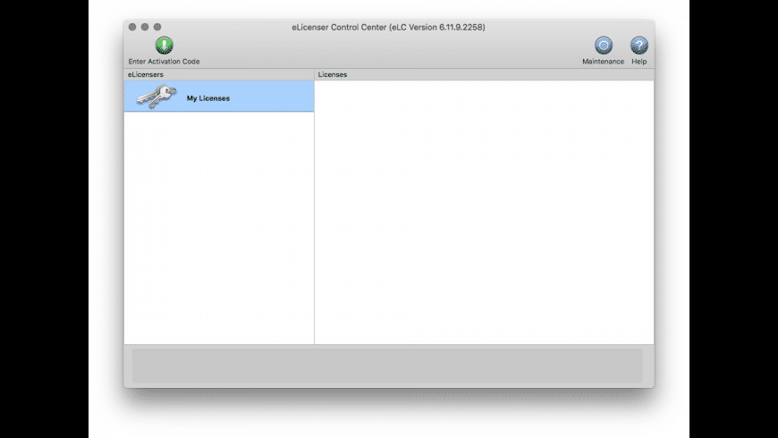The image size is (778, 438).
Task: Select the My Licenses keys icon
Action: pos(156,97)
